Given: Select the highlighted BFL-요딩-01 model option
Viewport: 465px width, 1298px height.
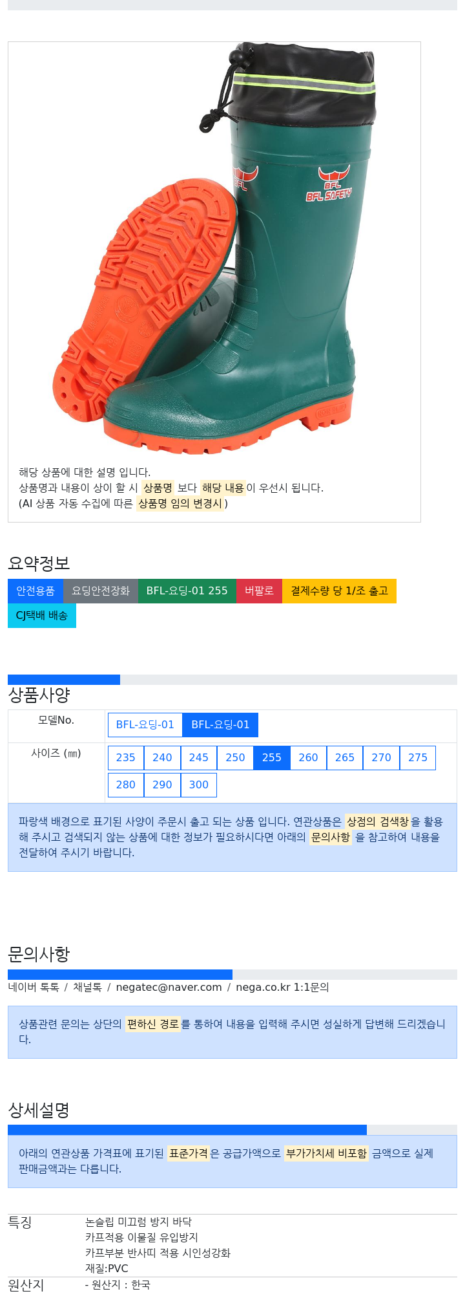Looking at the screenshot, I should [x=220, y=725].
